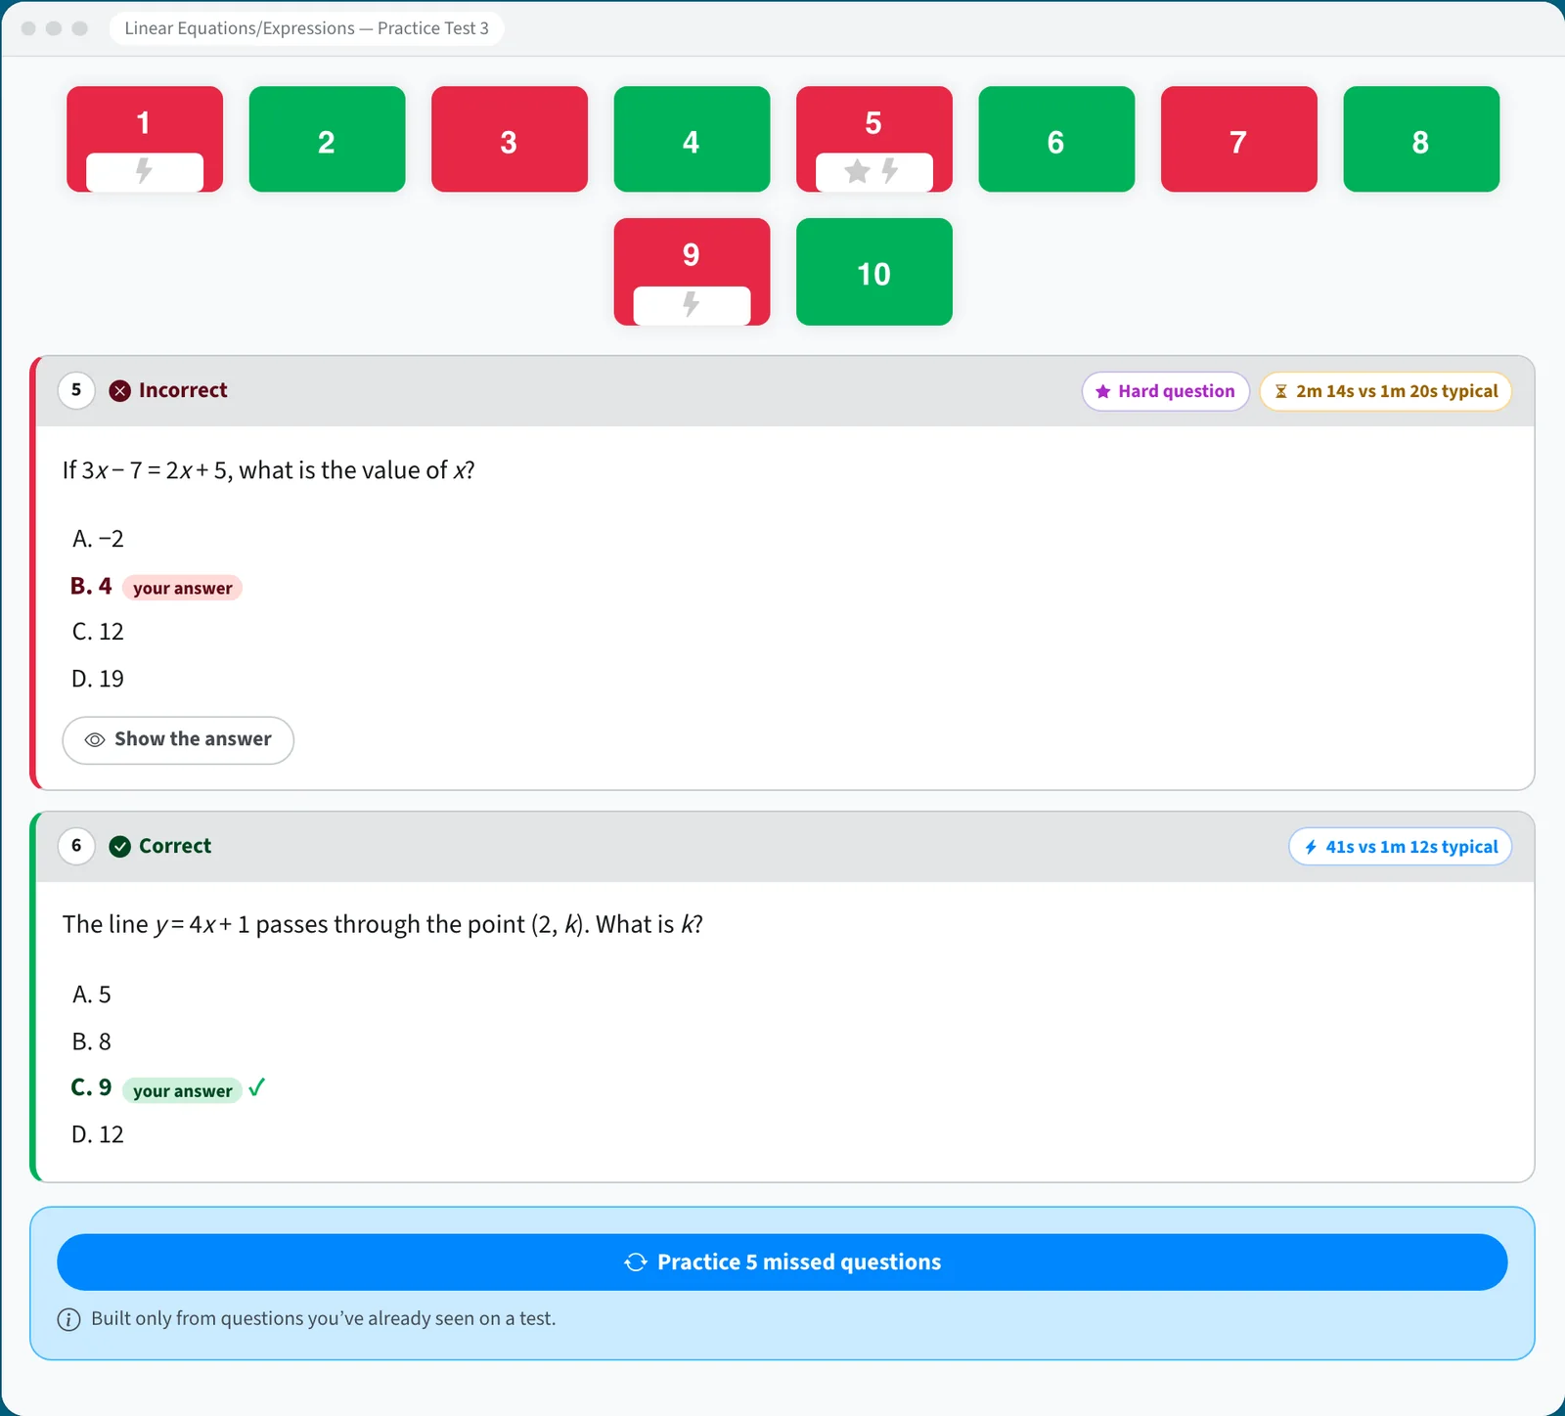Click hourglass icon in time badge
Screen dimensions: 1565x1416
click(x=1281, y=391)
